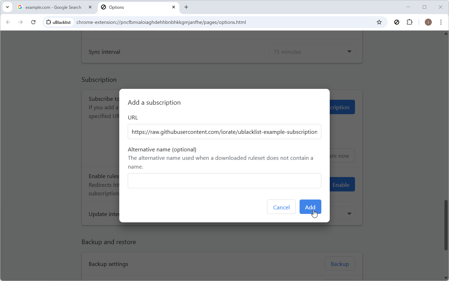Image resolution: width=449 pixels, height=281 pixels.
Task: Switch to the example.com Google Search tab
Action: [x=53, y=7]
